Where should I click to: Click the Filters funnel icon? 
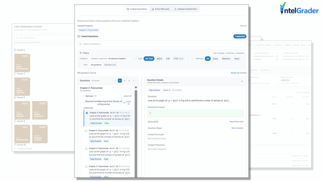click(81, 53)
